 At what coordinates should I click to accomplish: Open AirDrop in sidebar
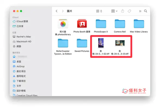tap(18, 66)
